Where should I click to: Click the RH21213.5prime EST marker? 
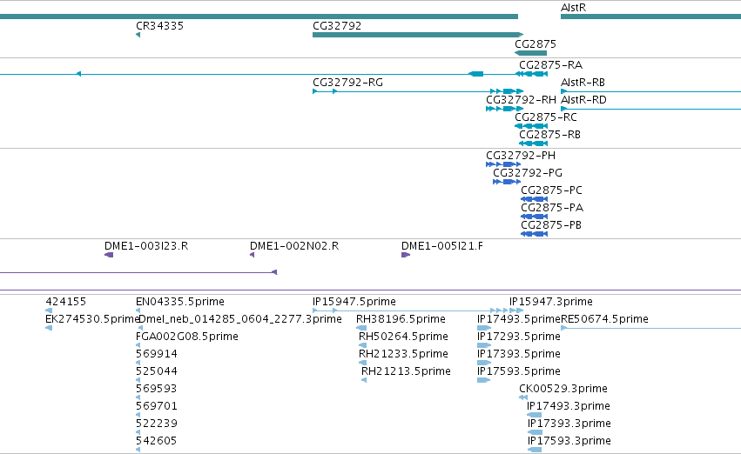tap(364, 380)
